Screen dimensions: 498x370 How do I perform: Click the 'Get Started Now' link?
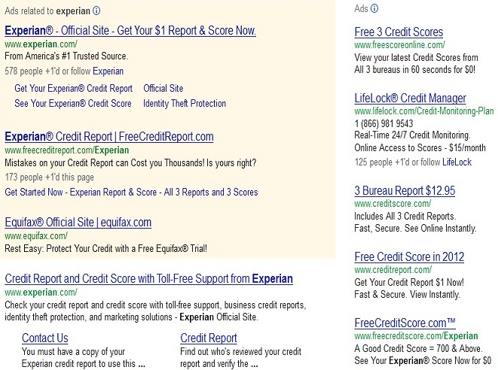(x=34, y=192)
